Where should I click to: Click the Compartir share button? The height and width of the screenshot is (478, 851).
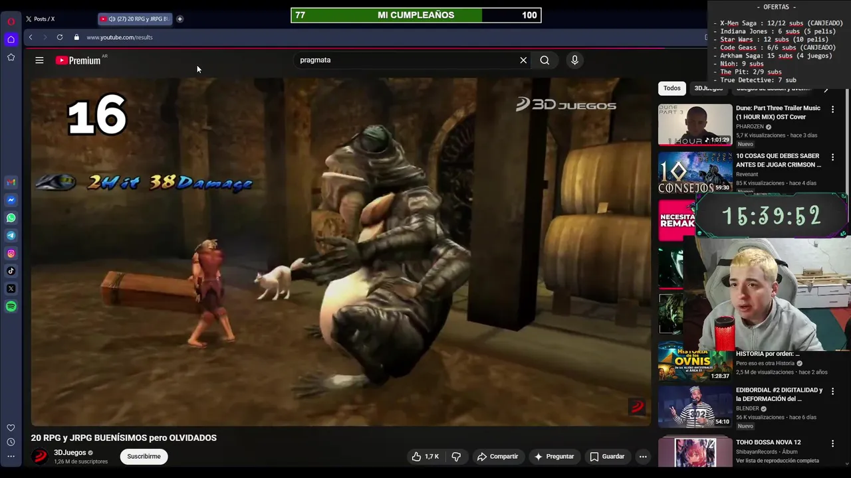pos(497,456)
